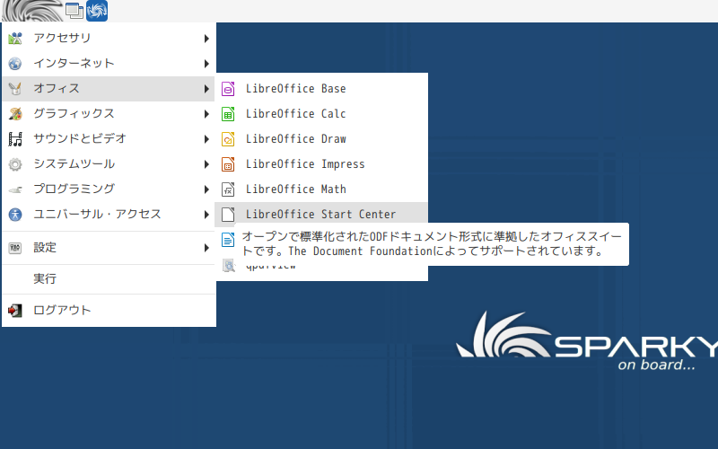718x449 pixels.
Task: Expand the システムツール submenu arrow
Action: [206, 164]
